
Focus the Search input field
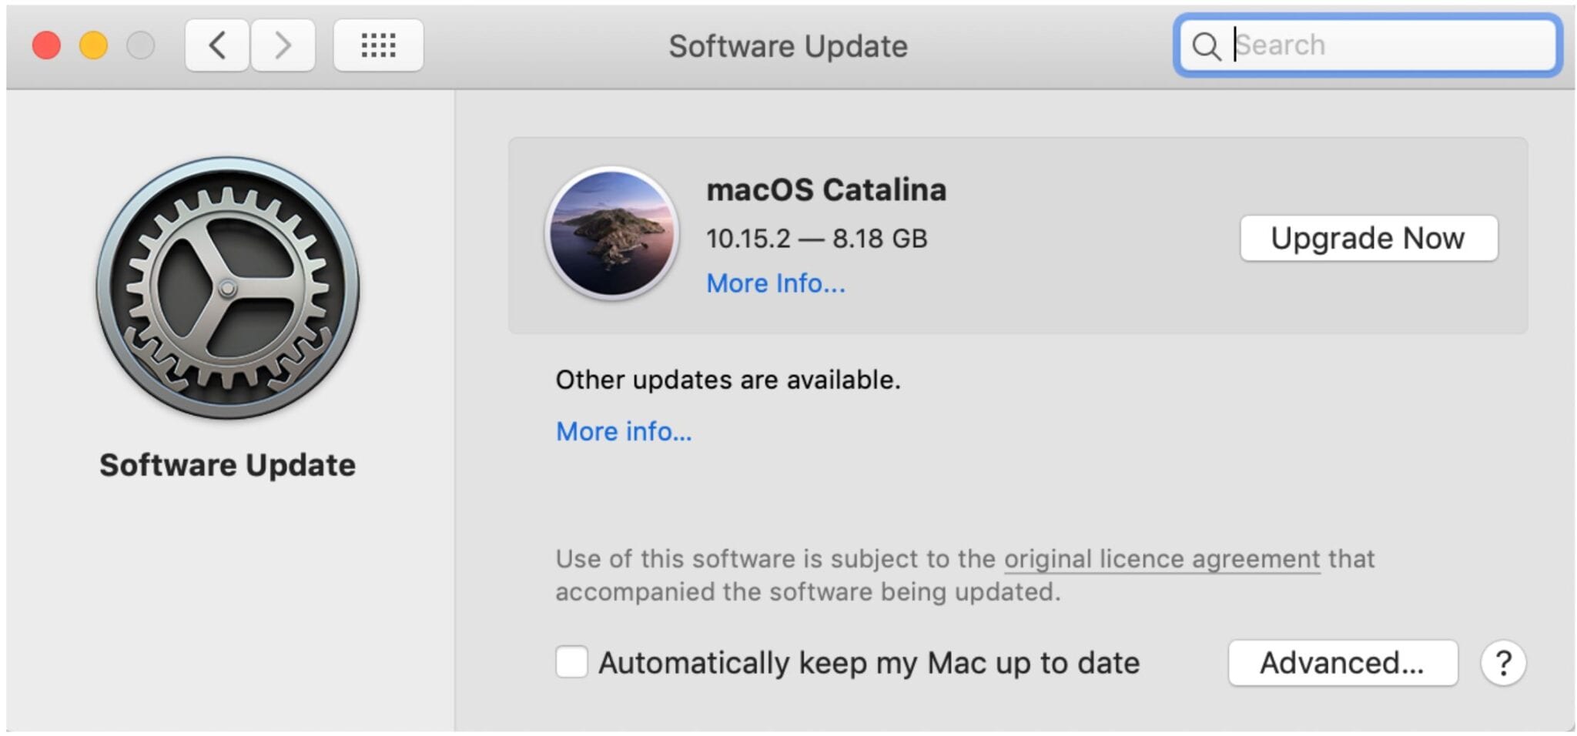pyautogui.click(x=1386, y=45)
